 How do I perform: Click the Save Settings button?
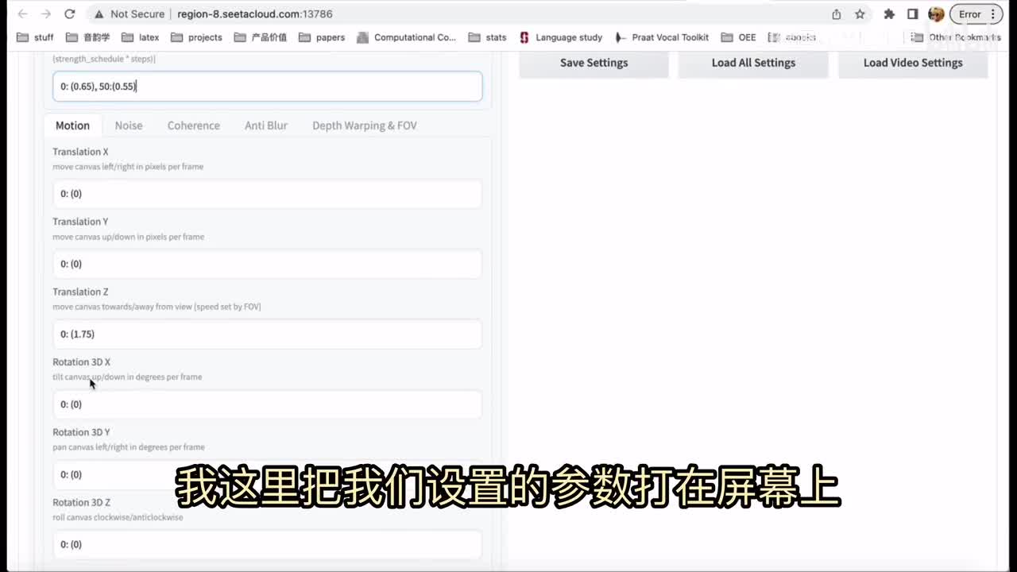594,63
